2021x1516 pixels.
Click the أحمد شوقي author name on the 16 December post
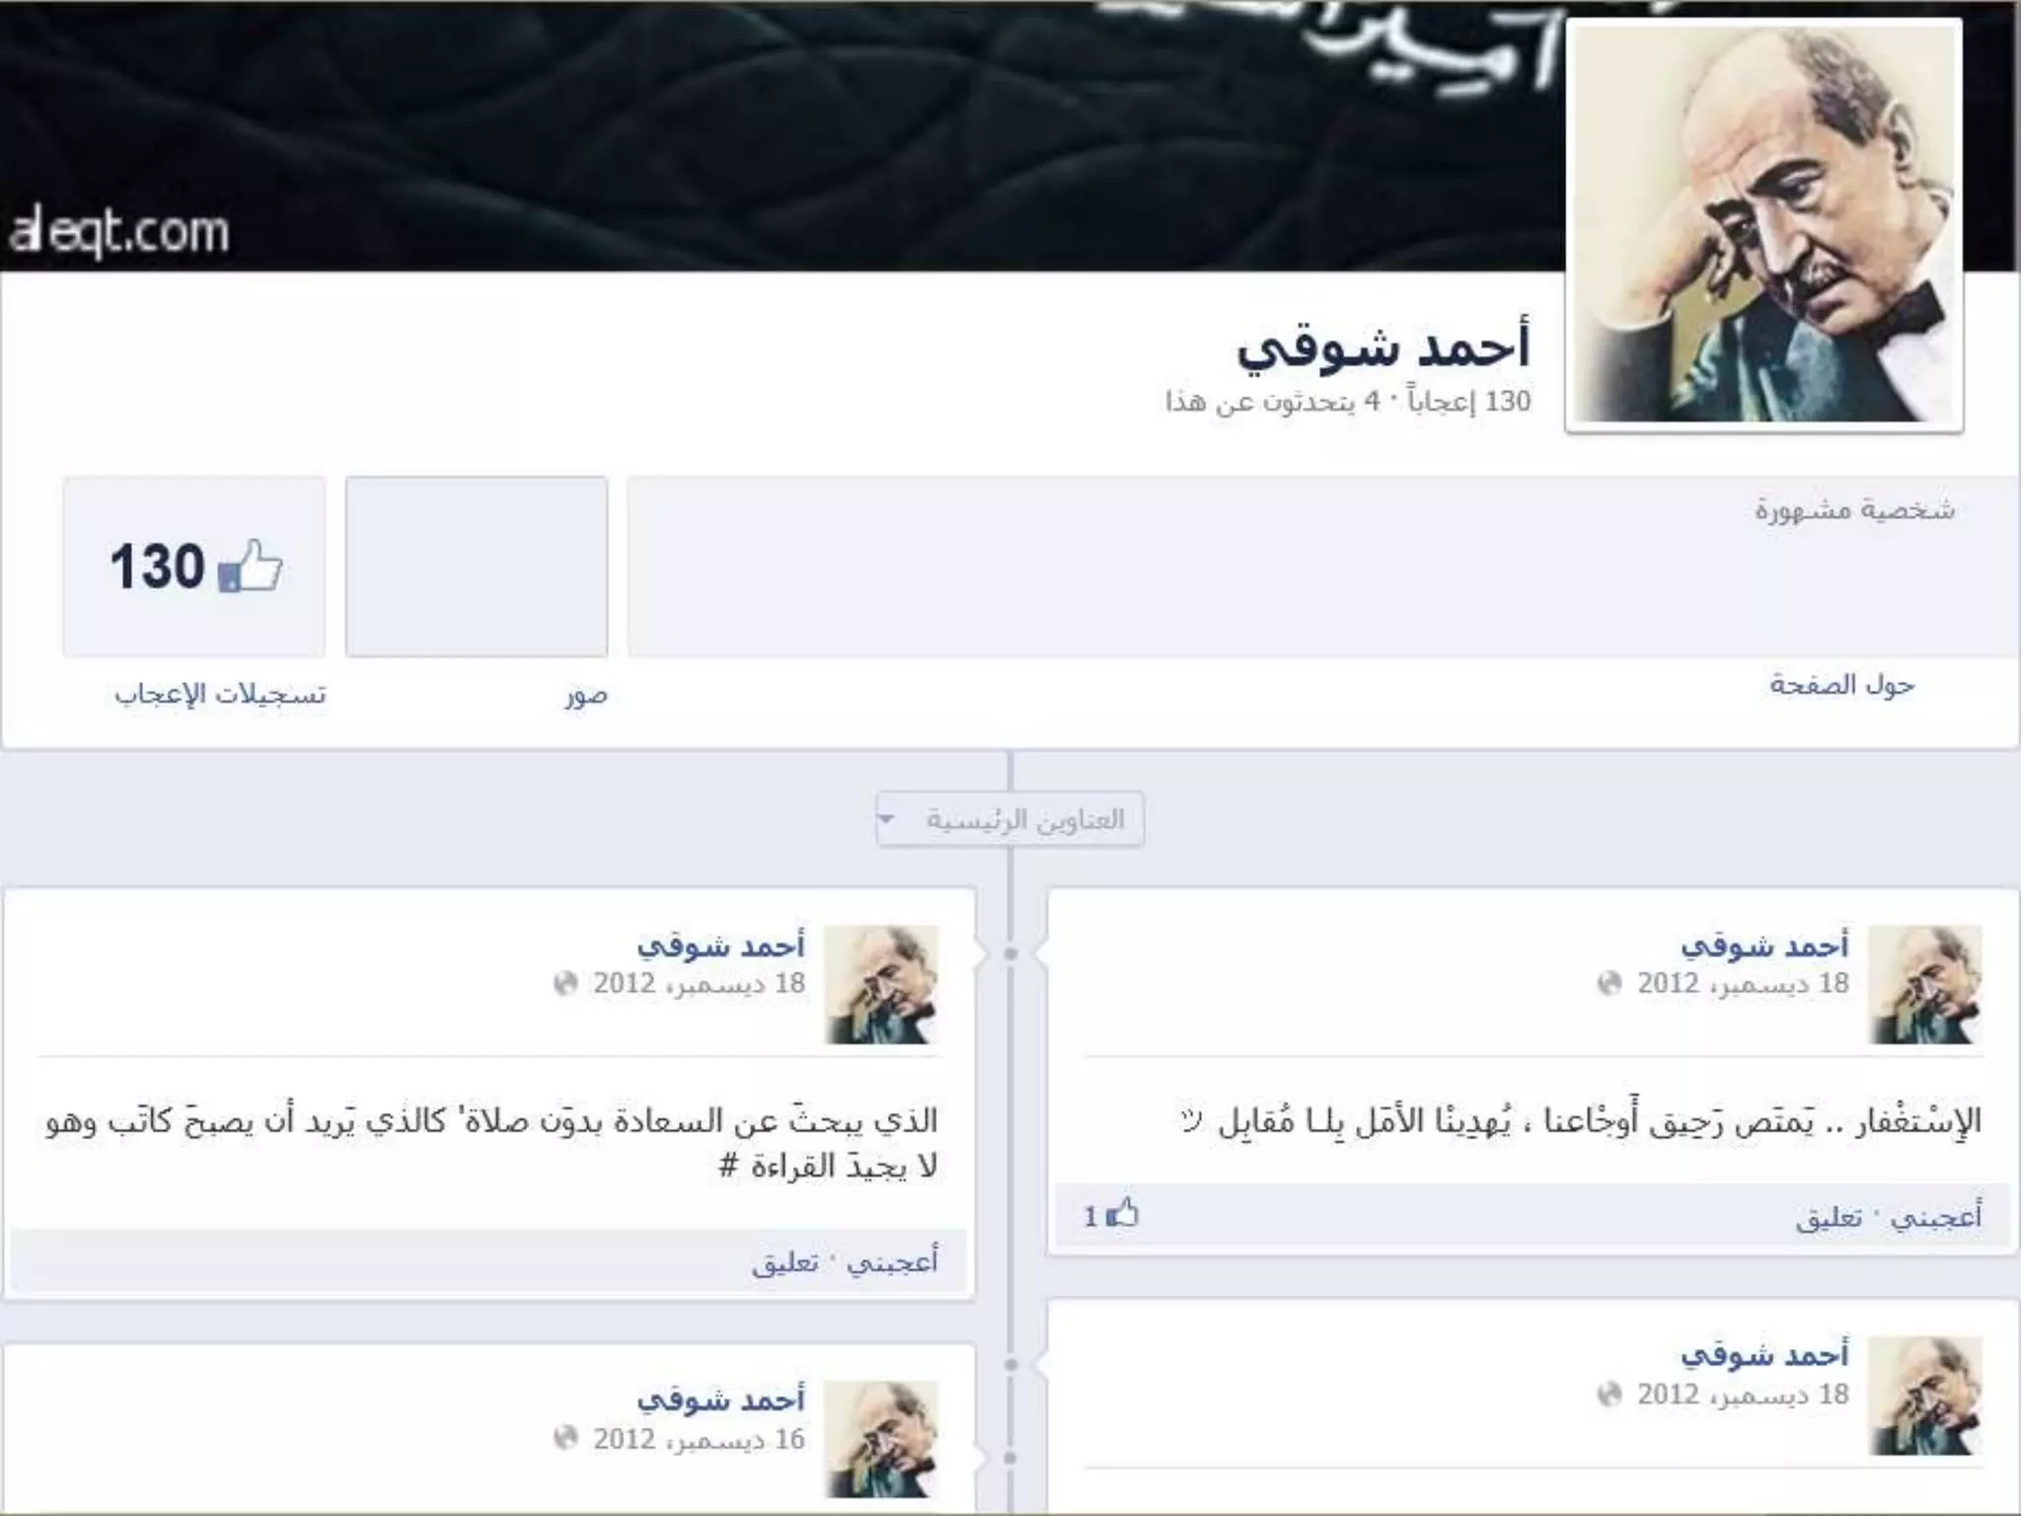[x=721, y=1400]
